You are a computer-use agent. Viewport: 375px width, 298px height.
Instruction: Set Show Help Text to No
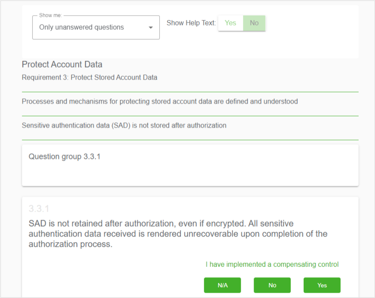[254, 23]
